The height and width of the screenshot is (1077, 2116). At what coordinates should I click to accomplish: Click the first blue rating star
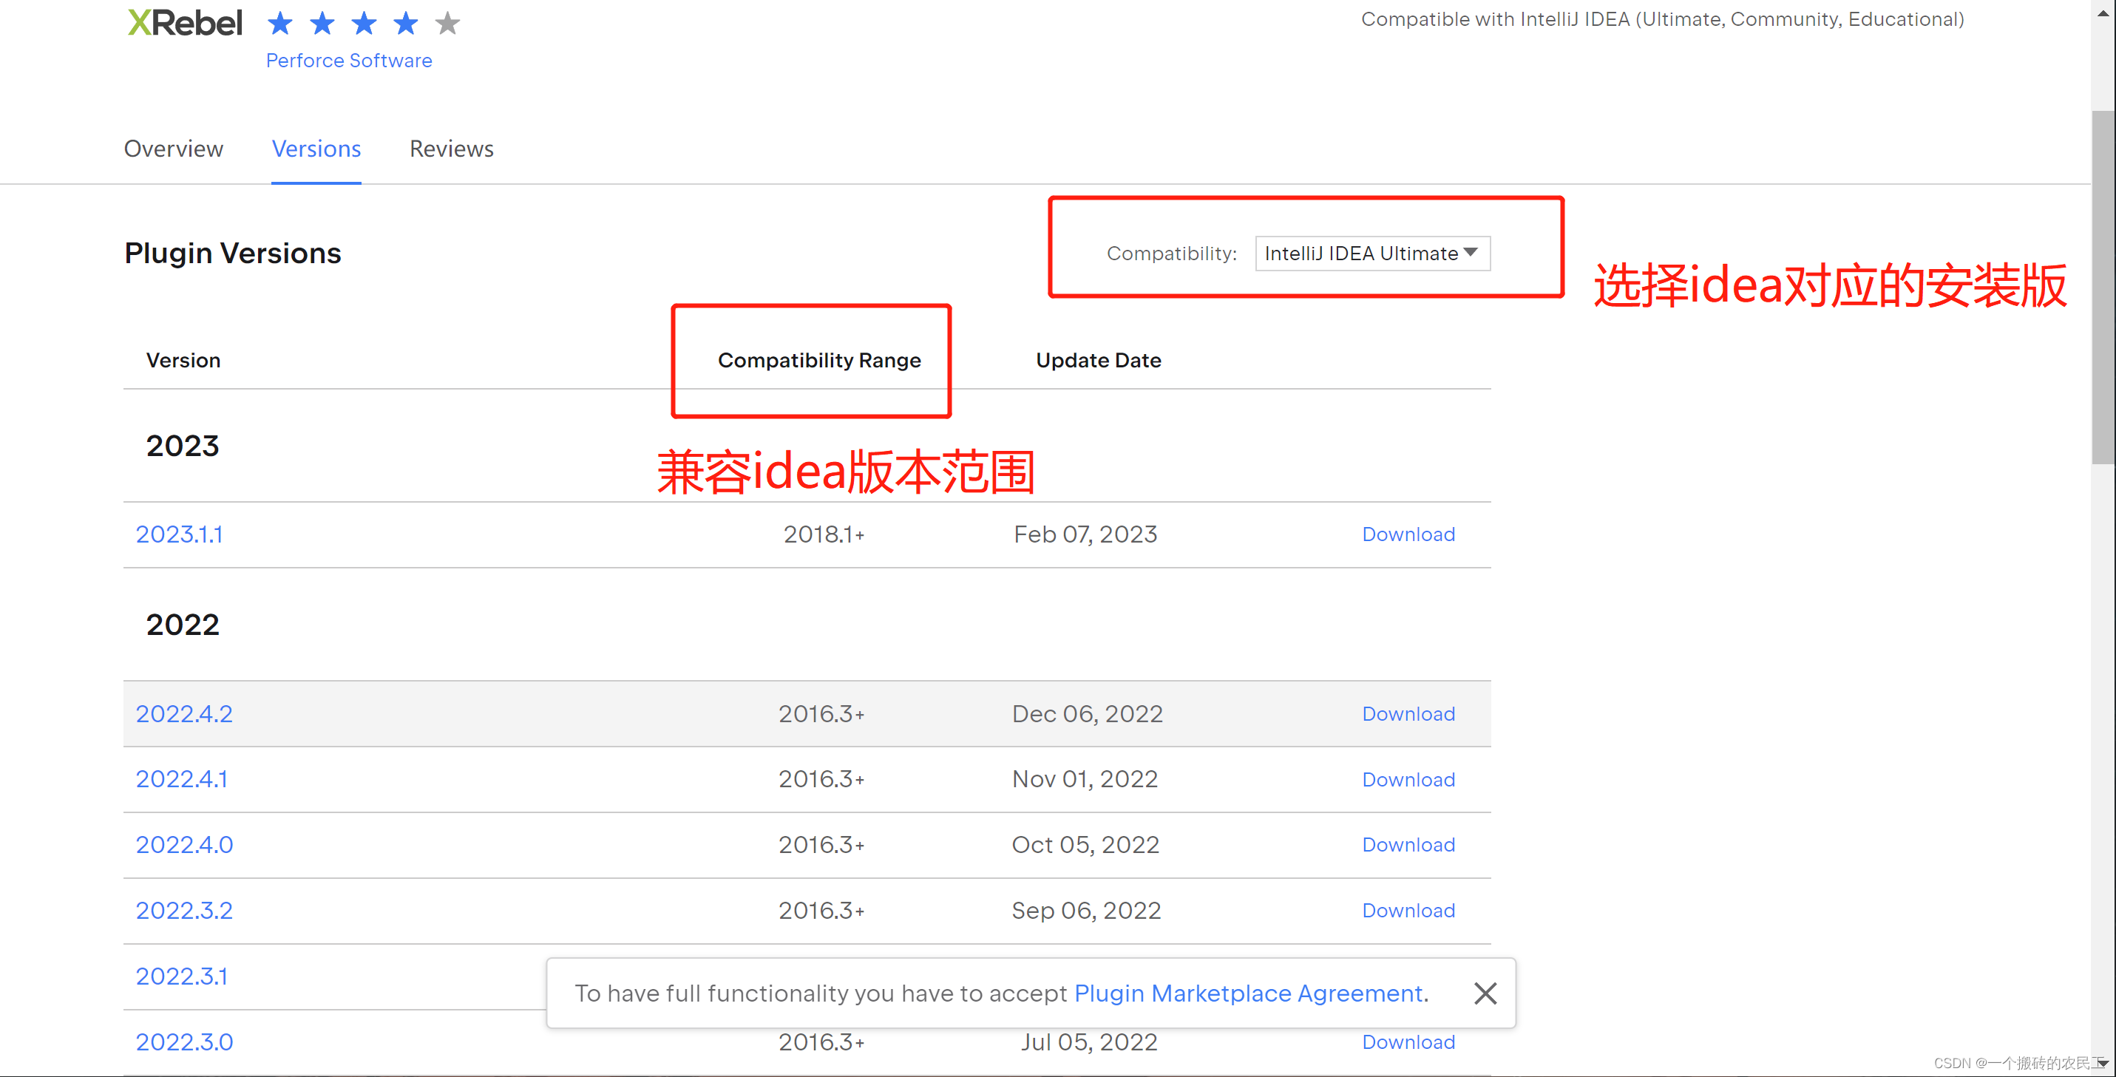tap(280, 23)
